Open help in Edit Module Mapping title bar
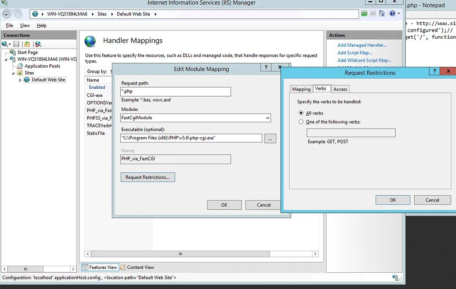The image size is (456, 289). click(x=266, y=67)
